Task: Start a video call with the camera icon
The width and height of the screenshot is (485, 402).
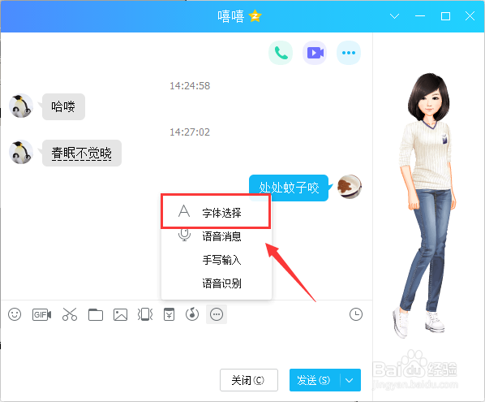Action: tap(315, 53)
